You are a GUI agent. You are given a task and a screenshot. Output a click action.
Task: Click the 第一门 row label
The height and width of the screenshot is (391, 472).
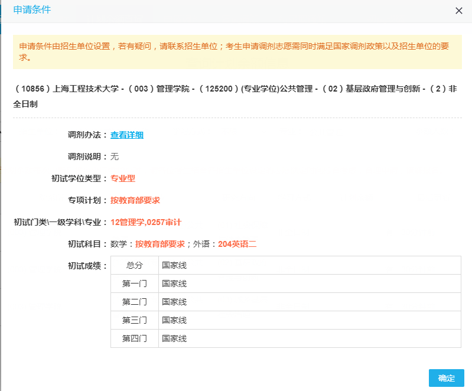tap(135, 284)
